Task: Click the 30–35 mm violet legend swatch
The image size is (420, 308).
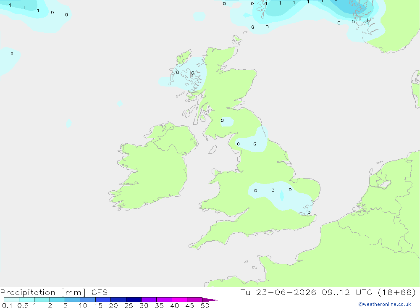Action: pyautogui.click(x=149, y=300)
